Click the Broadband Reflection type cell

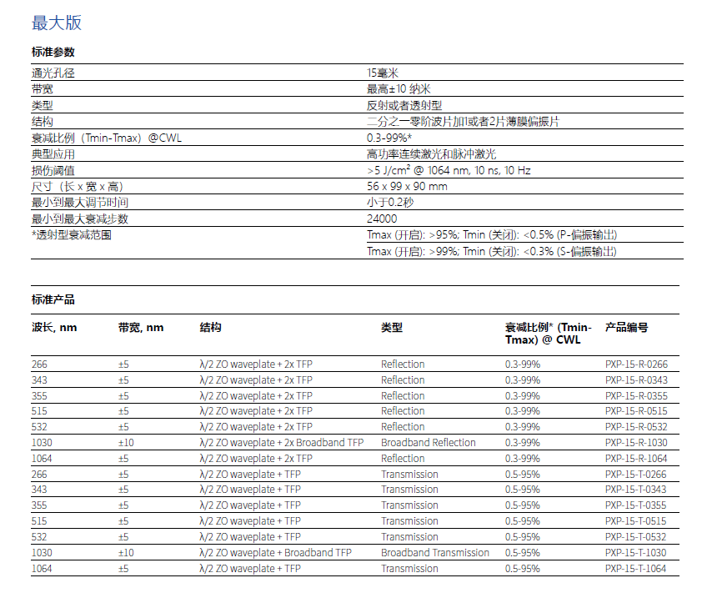(429, 443)
